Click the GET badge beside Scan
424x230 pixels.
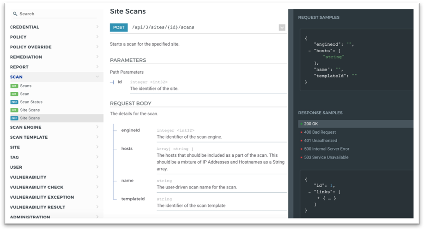(14, 94)
